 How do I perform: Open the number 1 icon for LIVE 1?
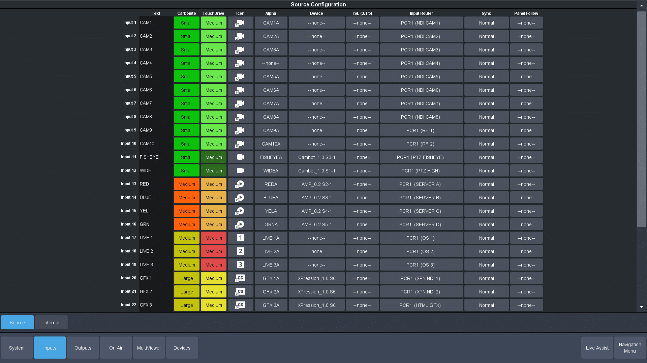240,238
